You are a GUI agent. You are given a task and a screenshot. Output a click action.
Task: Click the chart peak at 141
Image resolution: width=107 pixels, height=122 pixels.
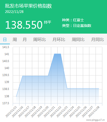pos(57,54)
